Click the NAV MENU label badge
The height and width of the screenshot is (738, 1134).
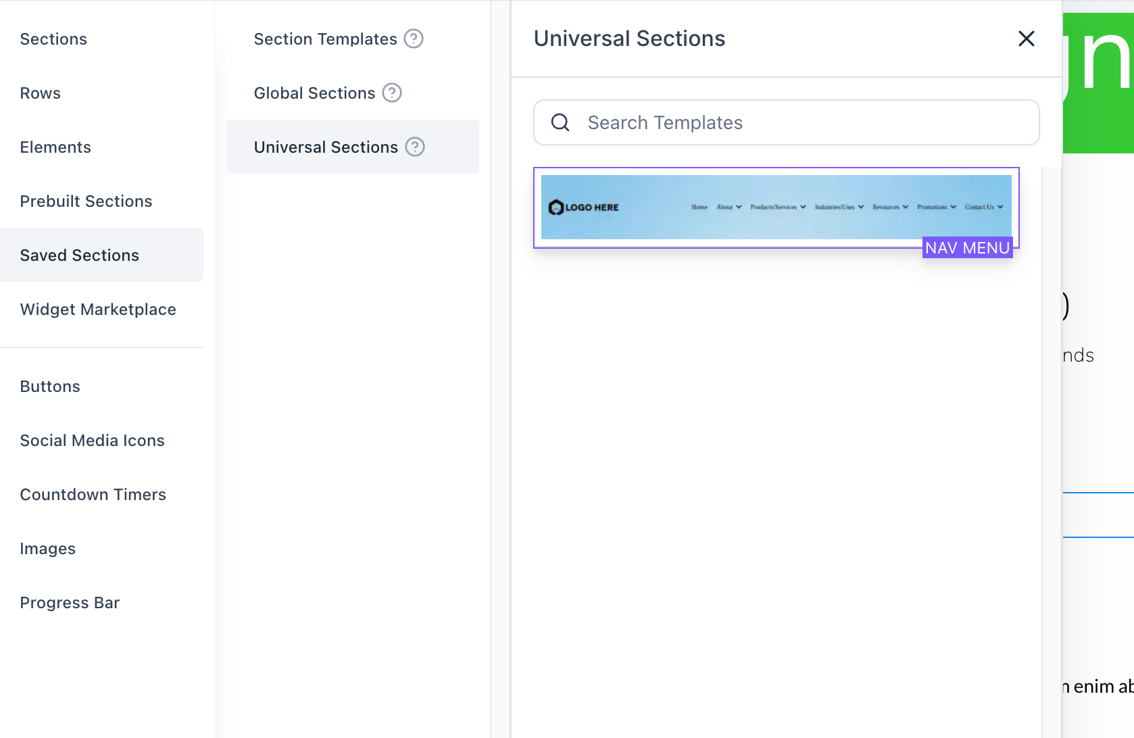pyautogui.click(x=967, y=248)
